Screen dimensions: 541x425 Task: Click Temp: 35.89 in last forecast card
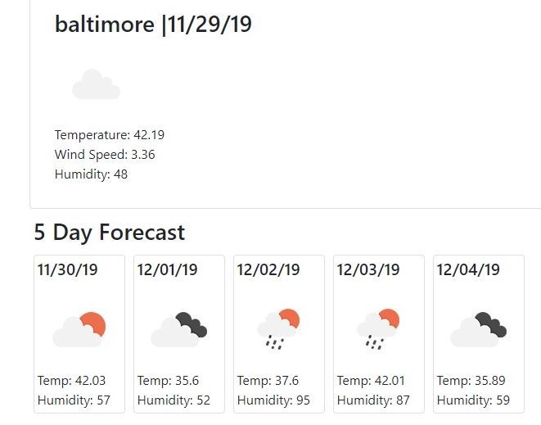click(x=472, y=381)
